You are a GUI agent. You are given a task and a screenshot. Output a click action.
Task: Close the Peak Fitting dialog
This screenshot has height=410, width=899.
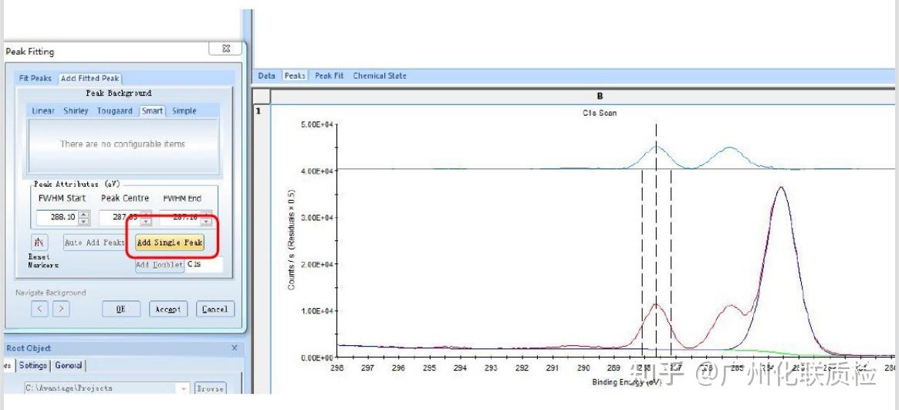(225, 49)
